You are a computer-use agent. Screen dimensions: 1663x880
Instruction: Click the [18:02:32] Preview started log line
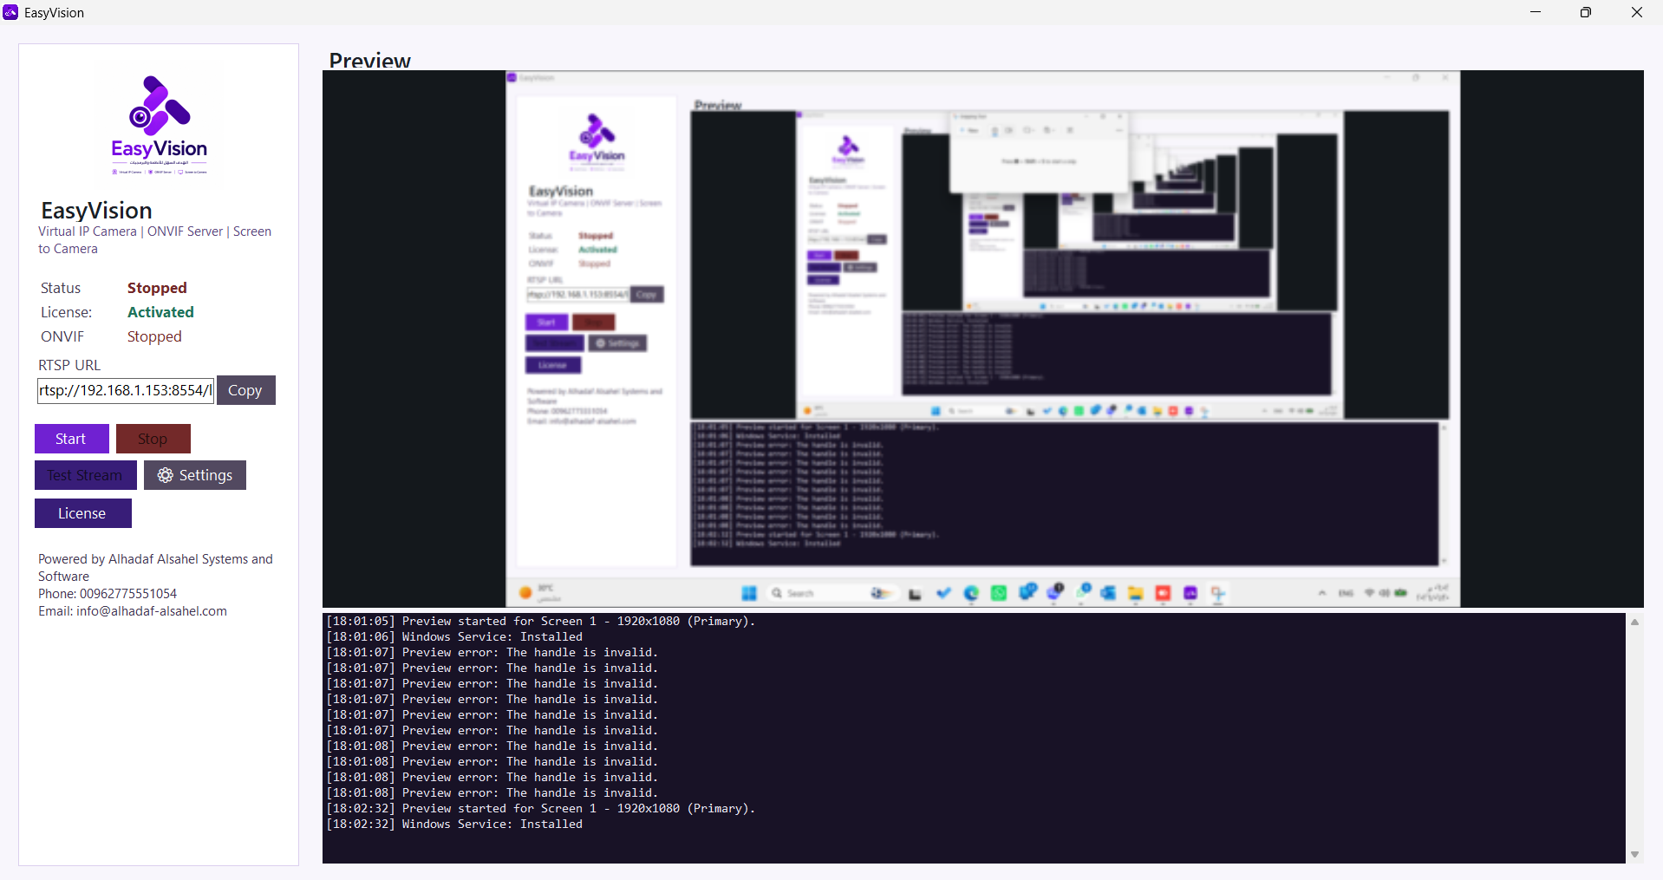(x=540, y=808)
